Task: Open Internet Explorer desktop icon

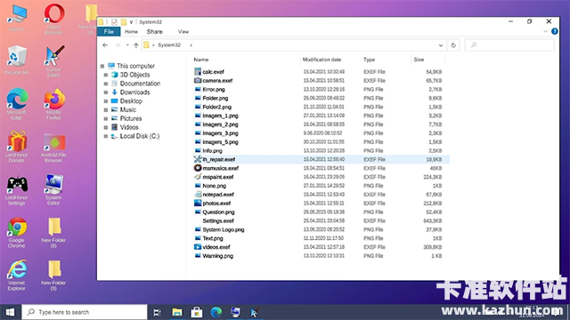Action: (x=17, y=275)
